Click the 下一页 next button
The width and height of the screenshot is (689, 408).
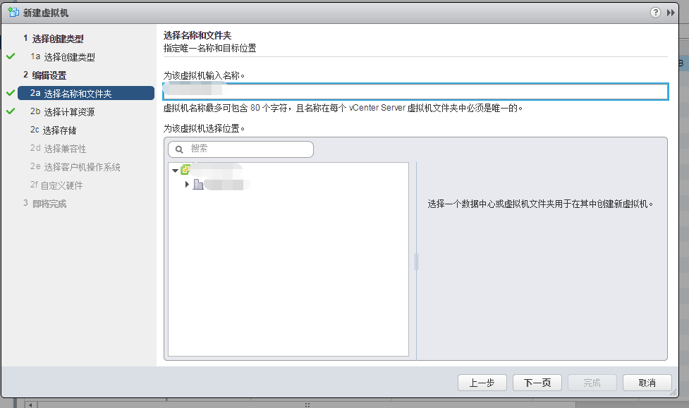[x=537, y=383]
